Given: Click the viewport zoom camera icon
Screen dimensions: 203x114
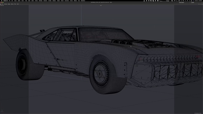Looking at the screenshot, I should (x=200, y=4).
